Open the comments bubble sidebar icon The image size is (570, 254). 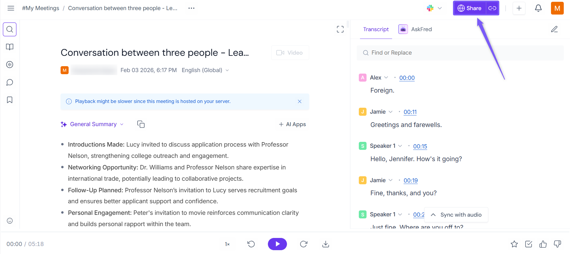click(10, 82)
